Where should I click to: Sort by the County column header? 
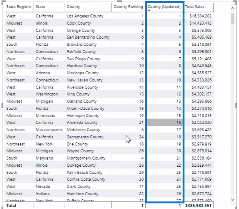pos(73,7)
